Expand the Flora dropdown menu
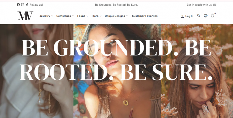Screen dimensions: 233x118 [x=97, y=16]
